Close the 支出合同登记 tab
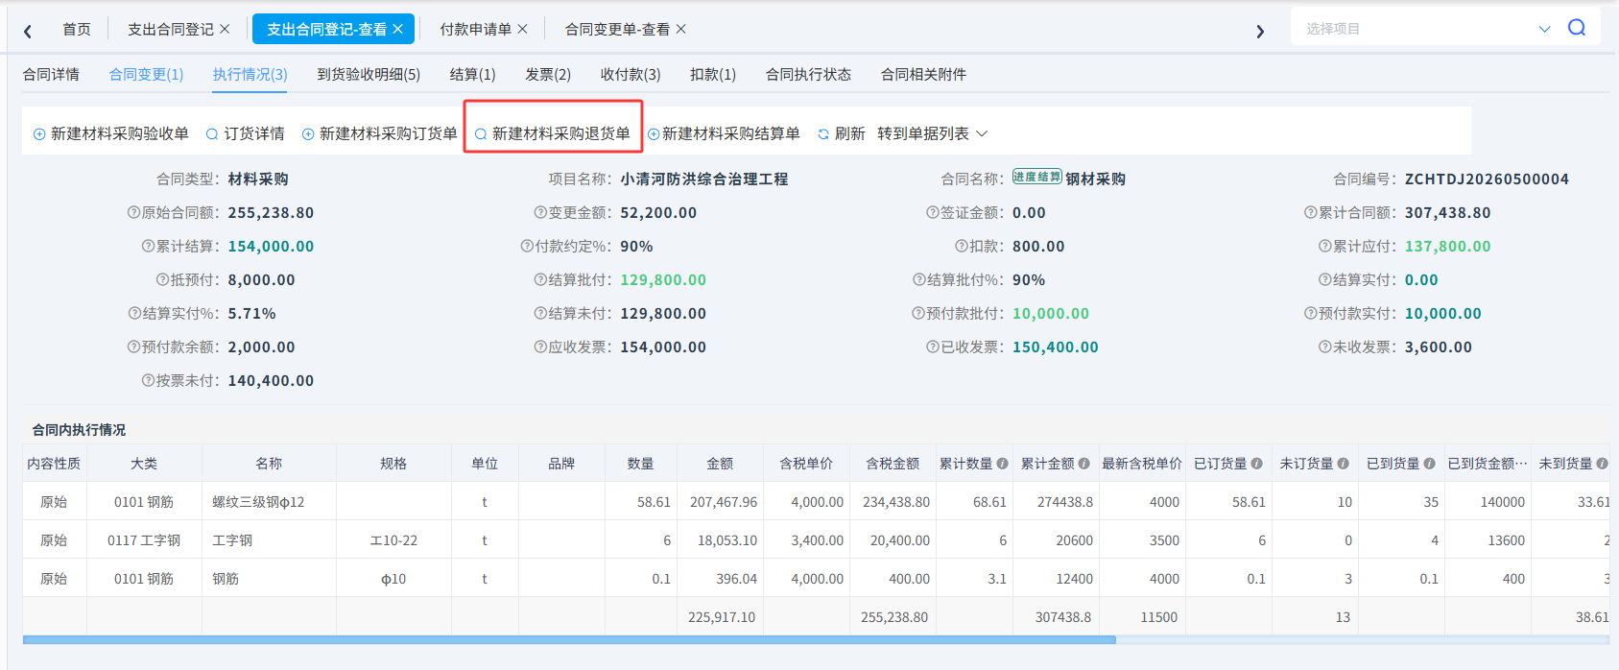The width and height of the screenshot is (1619, 670). point(225,29)
